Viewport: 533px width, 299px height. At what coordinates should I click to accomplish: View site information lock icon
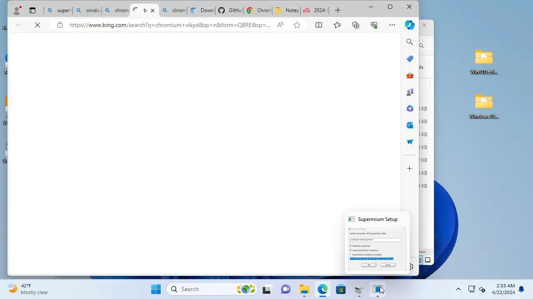coord(60,25)
